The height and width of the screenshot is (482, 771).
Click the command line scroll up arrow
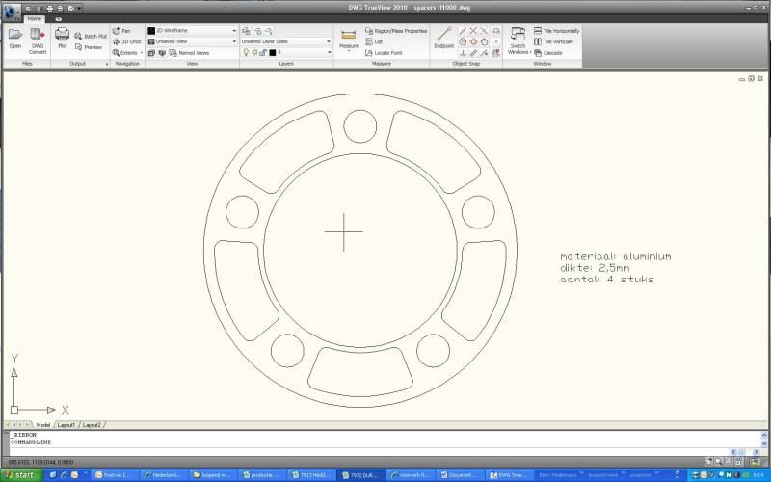click(x=763, y=435)
